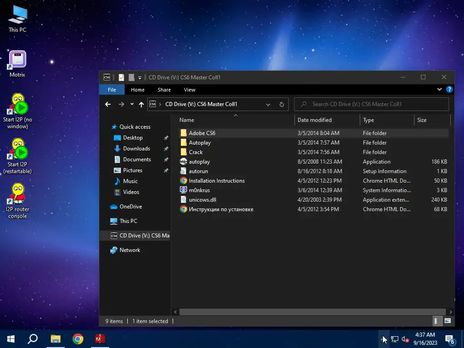Click the Explorer Forward arrow
The width and height of the screenshot is (464, 348).
pos(121,104)
